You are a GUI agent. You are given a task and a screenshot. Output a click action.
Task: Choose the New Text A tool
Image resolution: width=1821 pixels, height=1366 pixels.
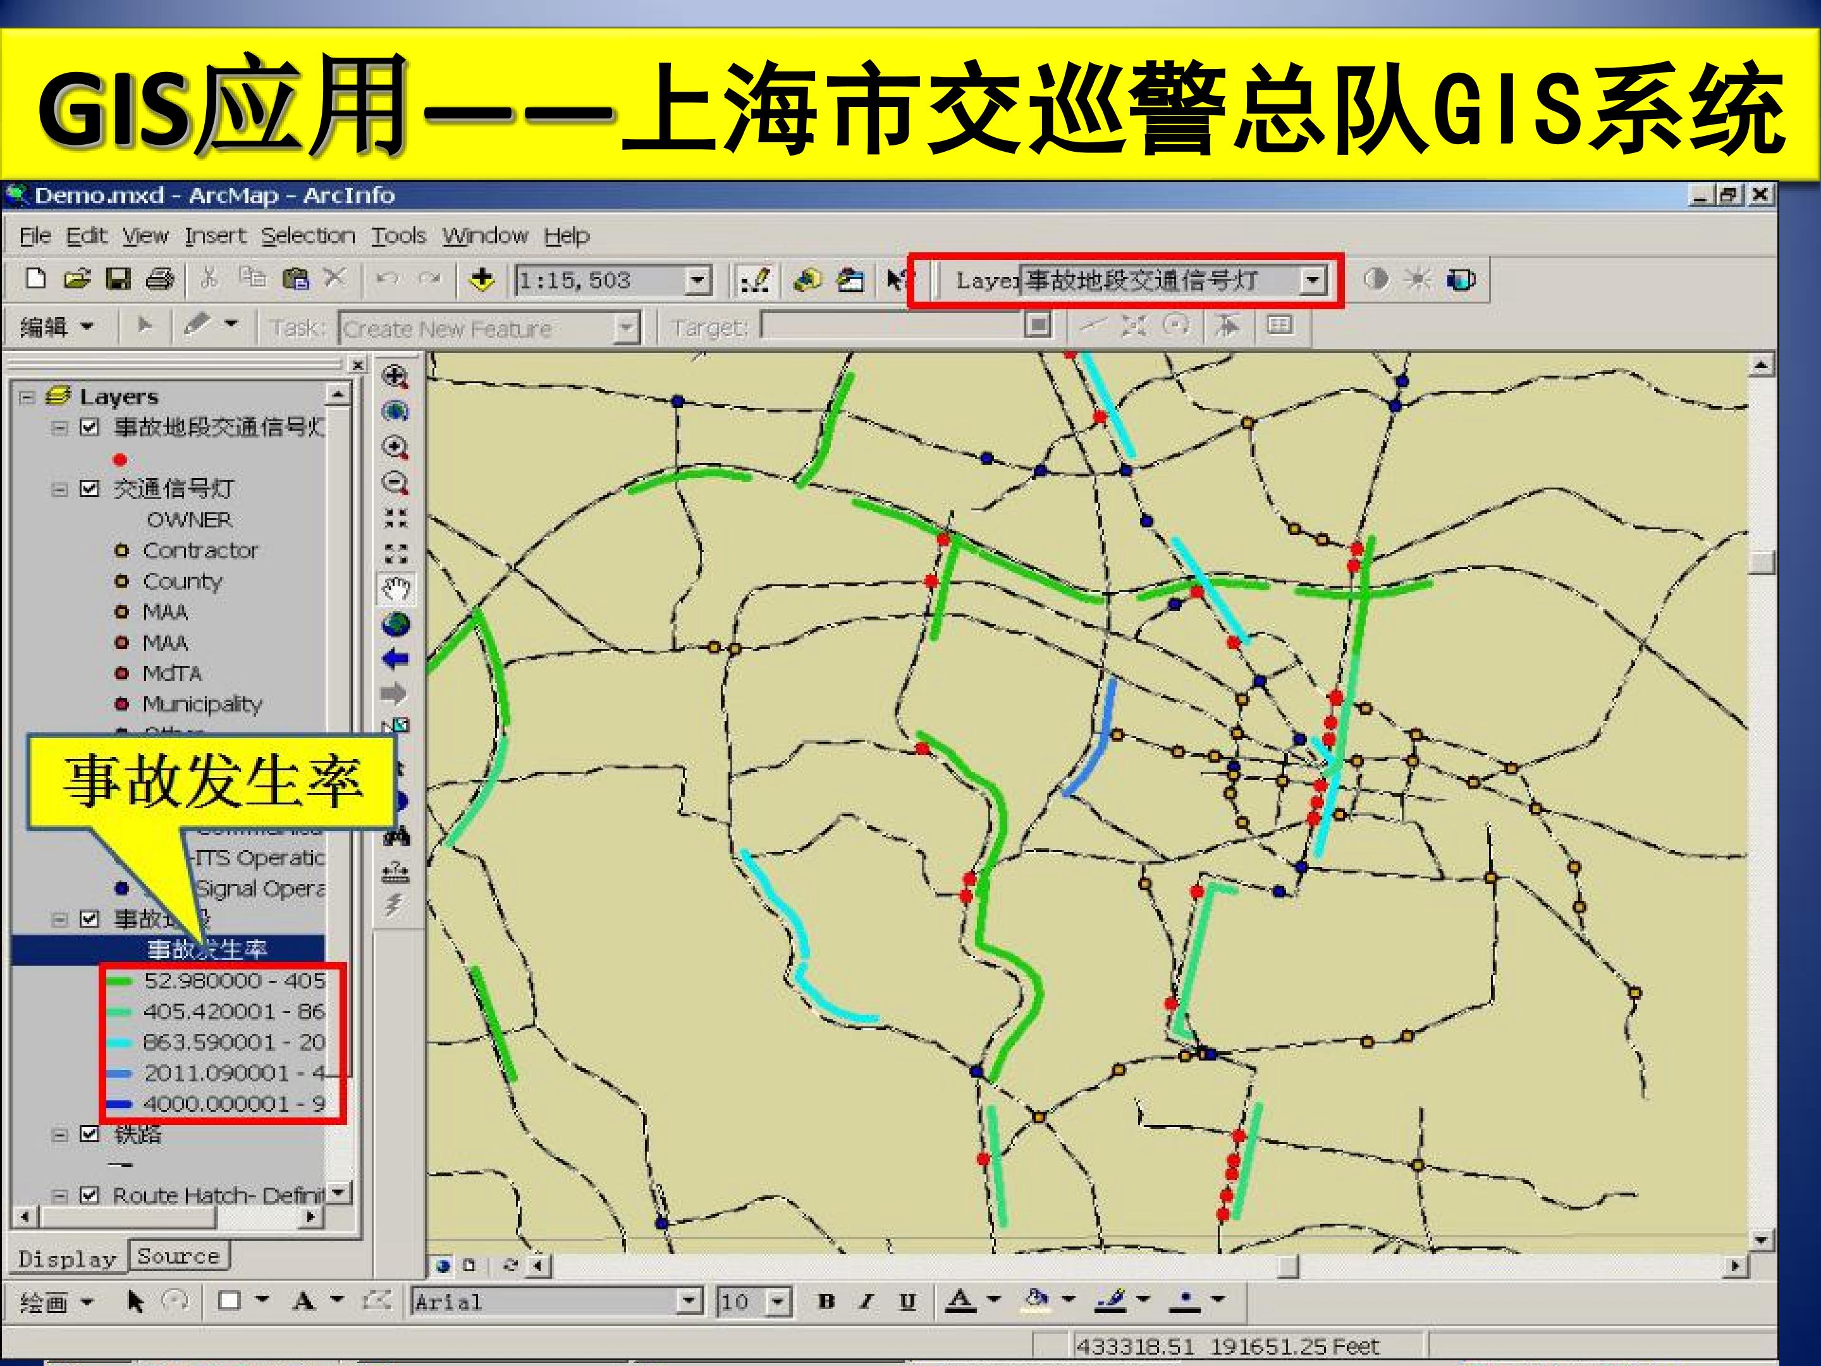[x=303, y=1301]
